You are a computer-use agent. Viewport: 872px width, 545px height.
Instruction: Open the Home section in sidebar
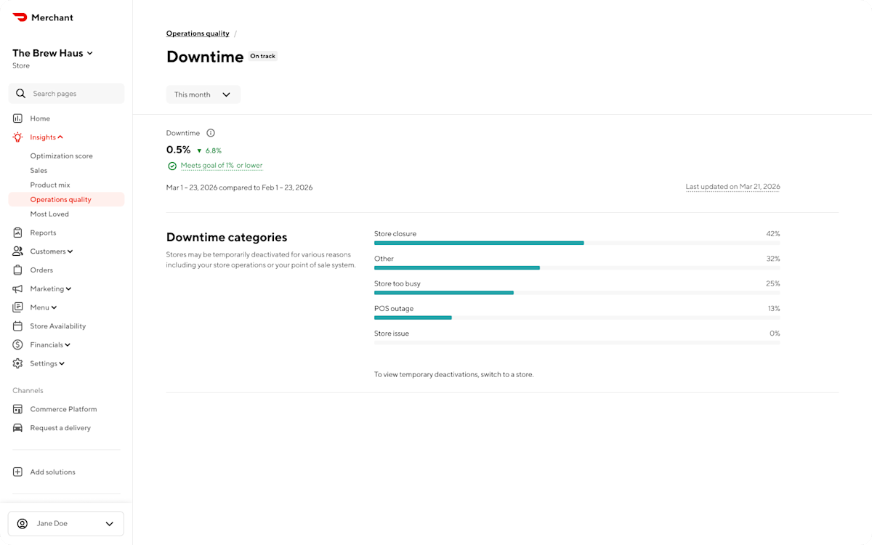[17, 118]
